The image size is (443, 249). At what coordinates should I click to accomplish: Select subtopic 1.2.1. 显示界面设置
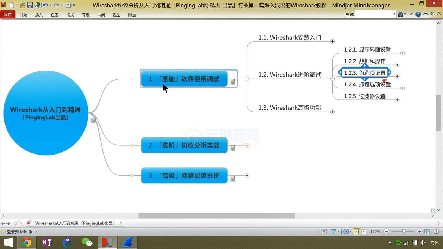[x=368, y=50]
